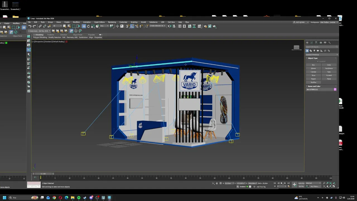Open the Windows Start menu

pyautogui.click(x=4, y=198)
